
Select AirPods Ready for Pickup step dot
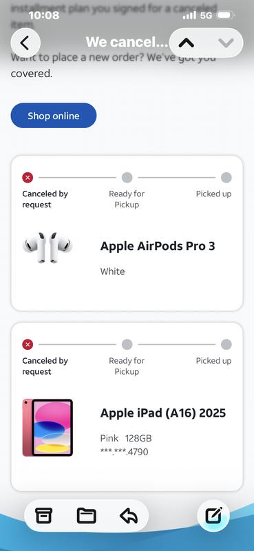[127, 178]
